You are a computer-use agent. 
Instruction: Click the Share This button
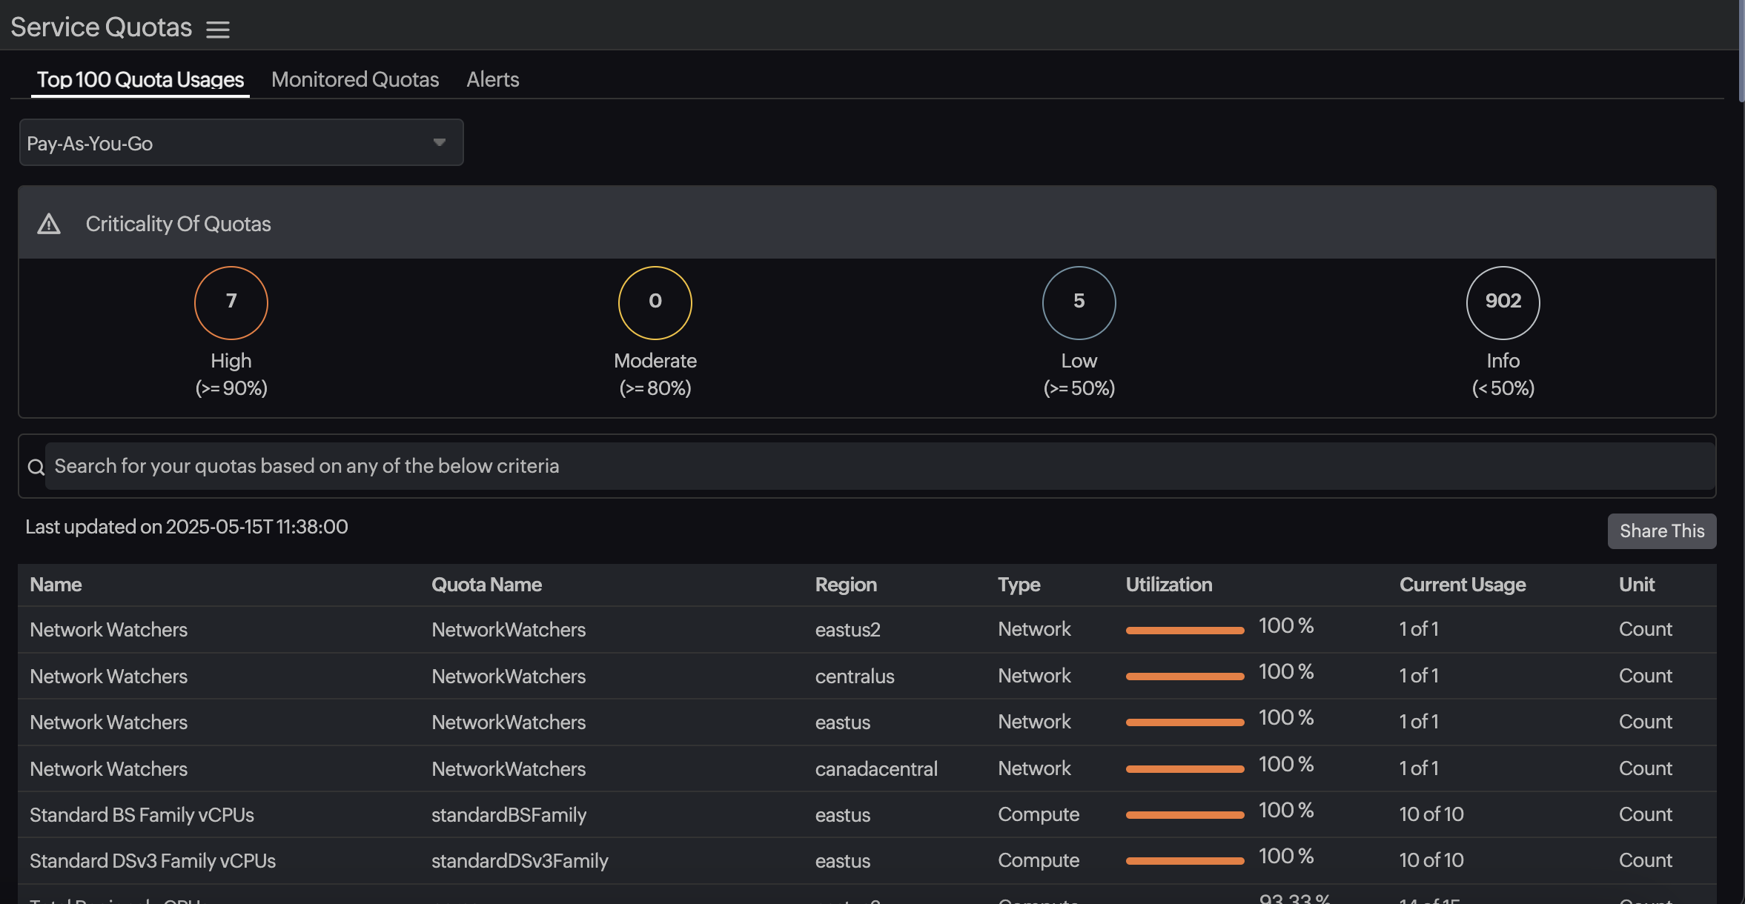pyautogui.click(x=1661, y=531)
